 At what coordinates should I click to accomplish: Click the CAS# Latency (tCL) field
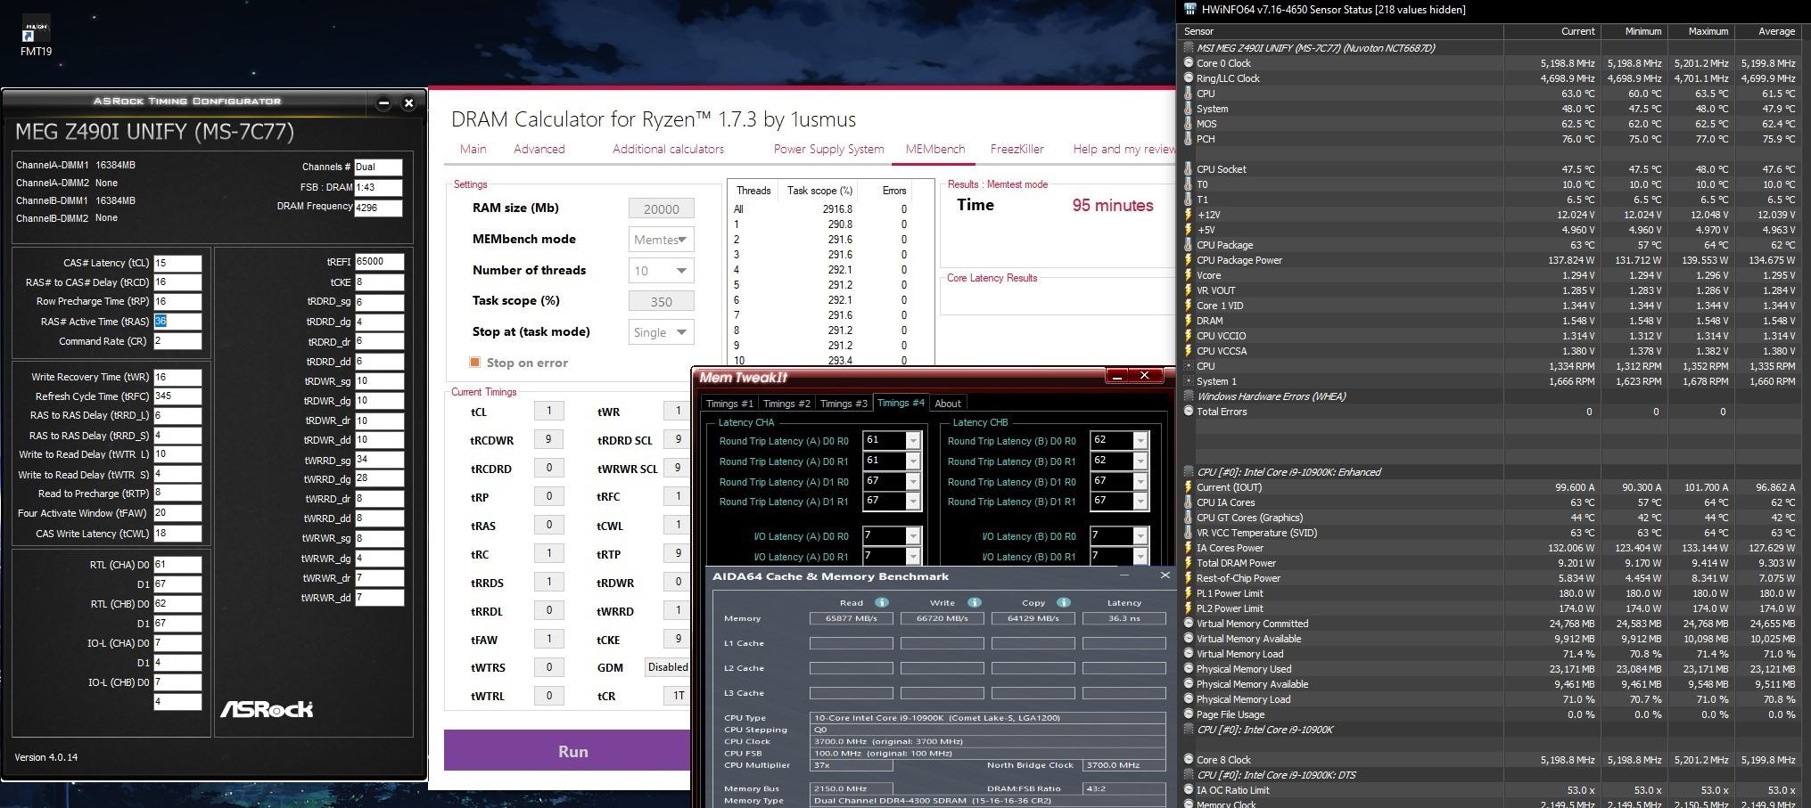(177, 263)
